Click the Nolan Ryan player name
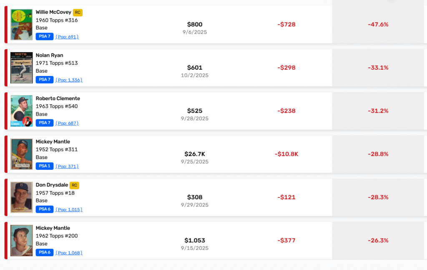The height and width of the screenshot is (270, 427). [49, 56]
